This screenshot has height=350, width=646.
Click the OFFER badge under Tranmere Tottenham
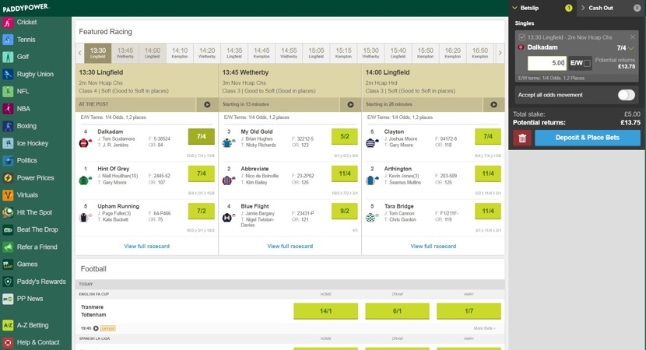coord(108,328)
